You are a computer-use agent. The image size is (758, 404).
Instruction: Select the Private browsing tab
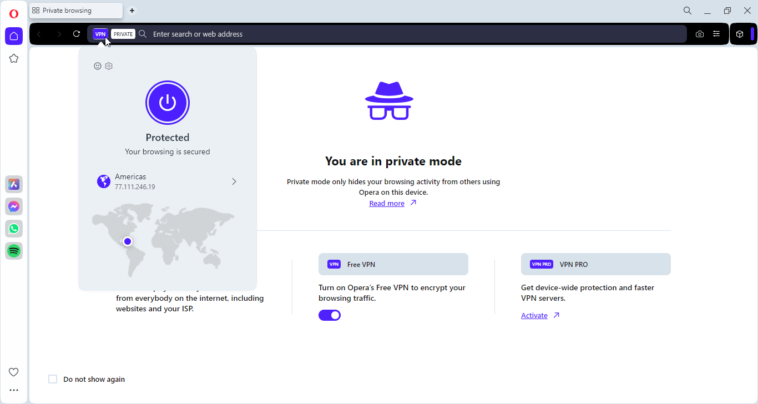pyautogui.click(x=75, y=11)
